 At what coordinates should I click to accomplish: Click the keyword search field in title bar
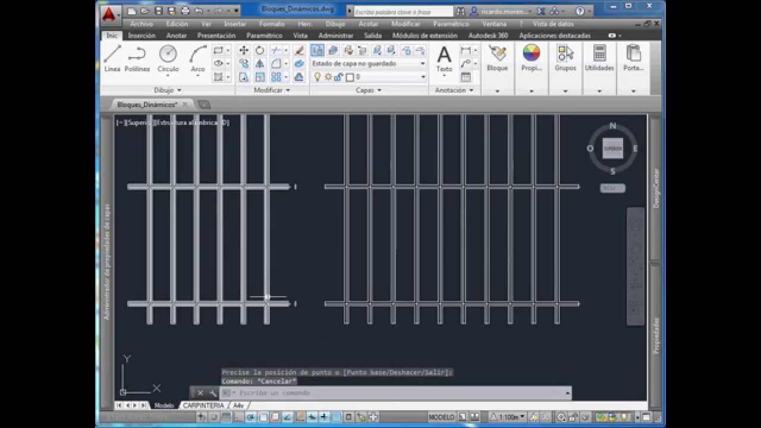403,11
